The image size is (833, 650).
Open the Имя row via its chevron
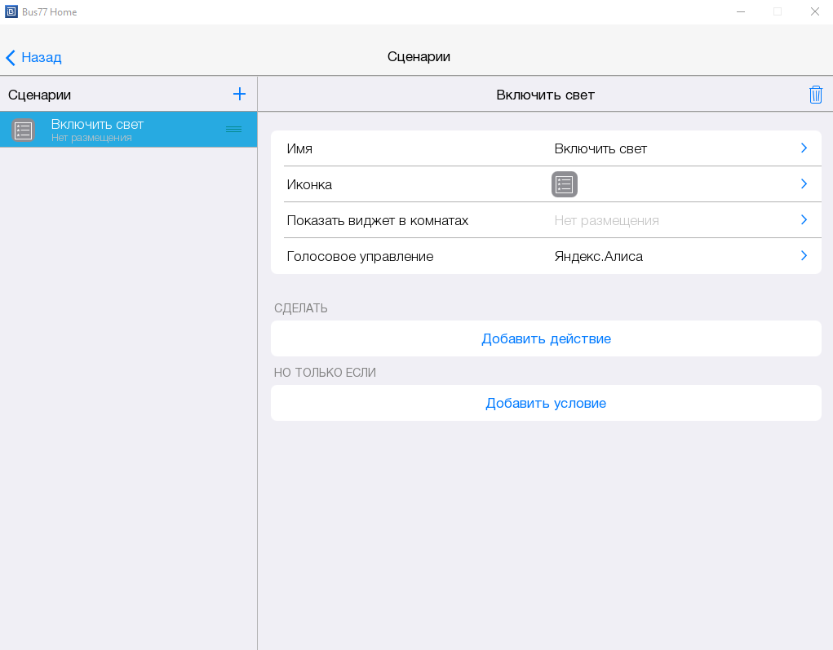(804, 148)
